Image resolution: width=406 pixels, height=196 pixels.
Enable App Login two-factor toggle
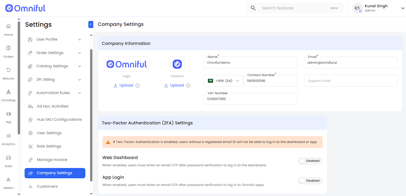click(x=310, y=181)
